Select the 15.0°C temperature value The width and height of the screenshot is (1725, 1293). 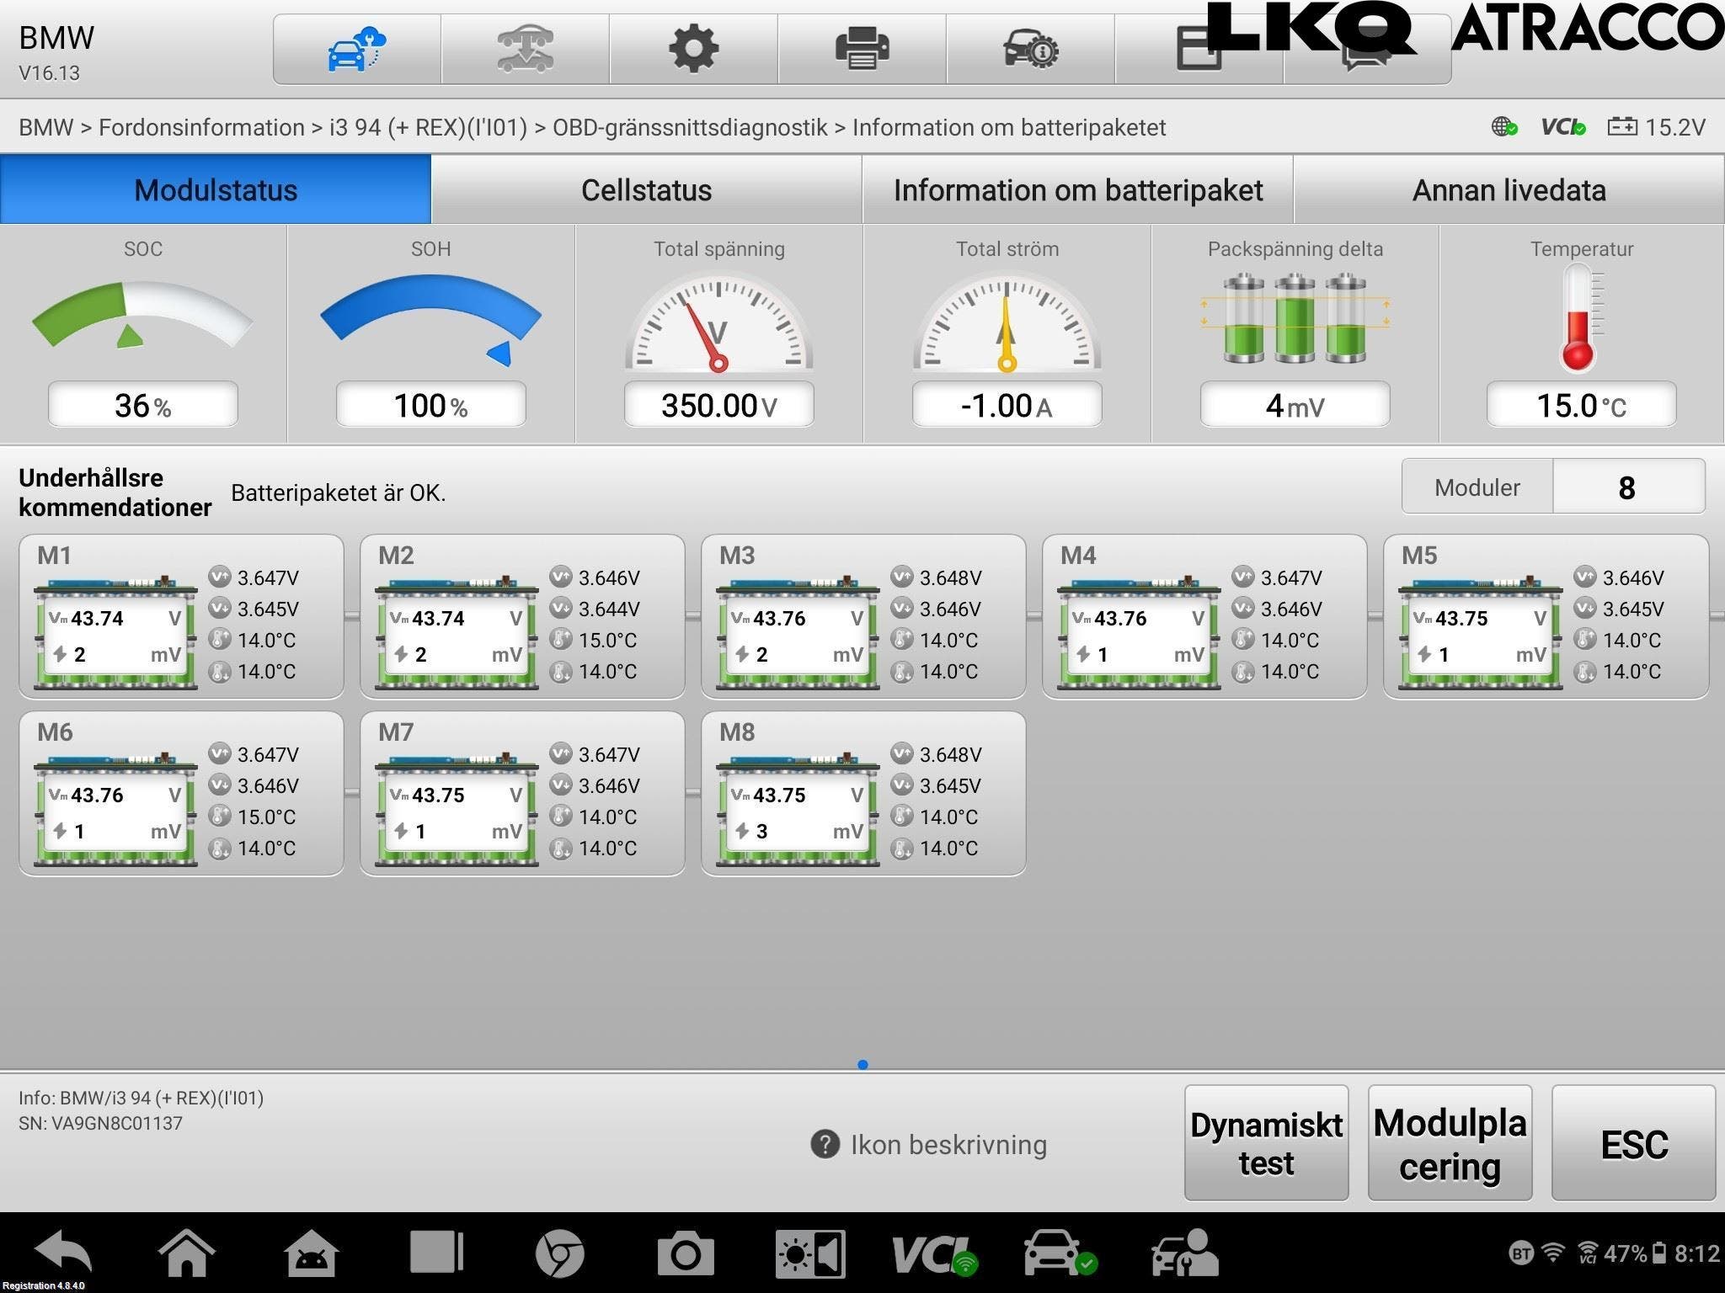[x=1581, y=405]
